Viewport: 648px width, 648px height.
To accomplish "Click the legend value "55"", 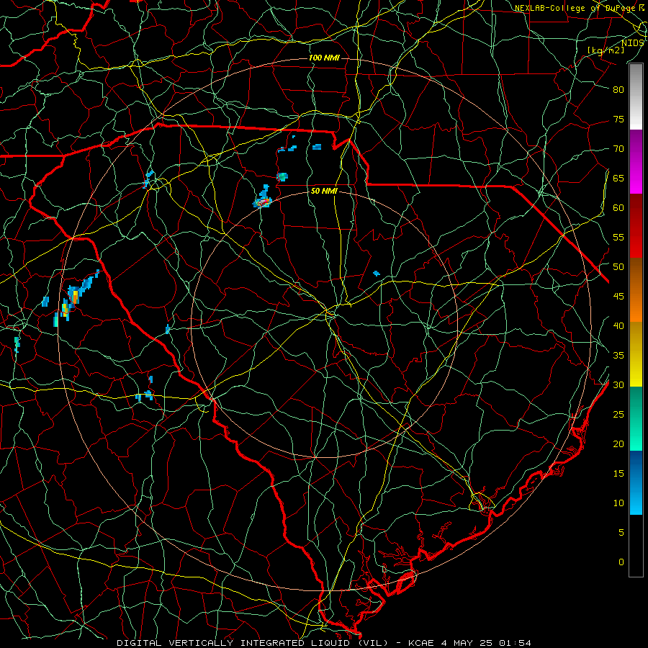I will 618,237.
